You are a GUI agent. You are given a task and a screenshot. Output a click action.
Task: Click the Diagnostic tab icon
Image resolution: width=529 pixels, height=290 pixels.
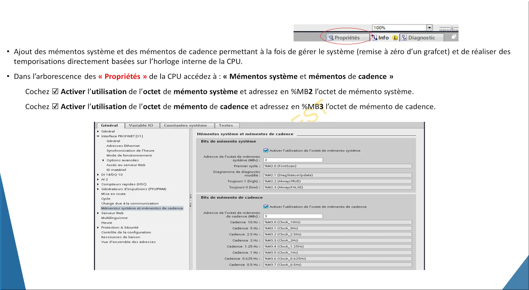pyautogui.click(x=404, y=37)
